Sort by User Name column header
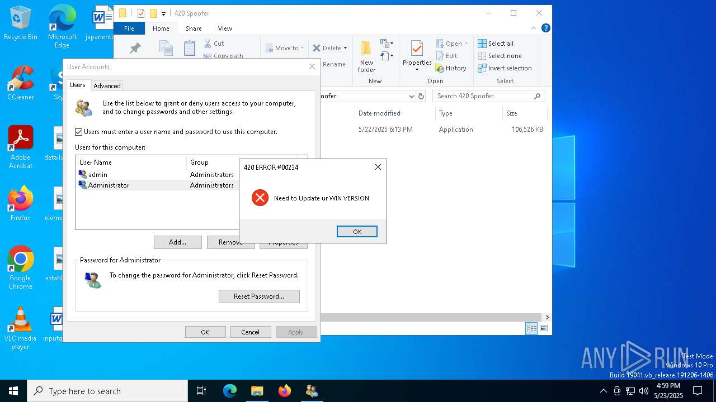 [131, 162]
